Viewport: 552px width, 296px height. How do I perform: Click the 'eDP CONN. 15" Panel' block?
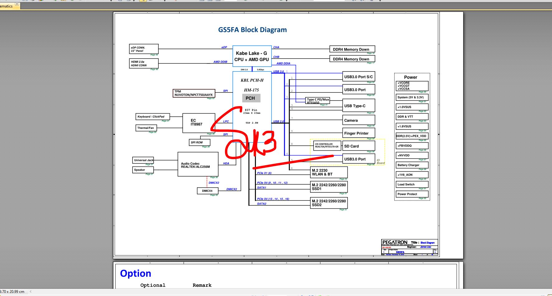[144, 49]
